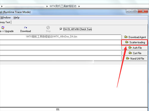Click the Stop icon

click(x=48, y=27)
